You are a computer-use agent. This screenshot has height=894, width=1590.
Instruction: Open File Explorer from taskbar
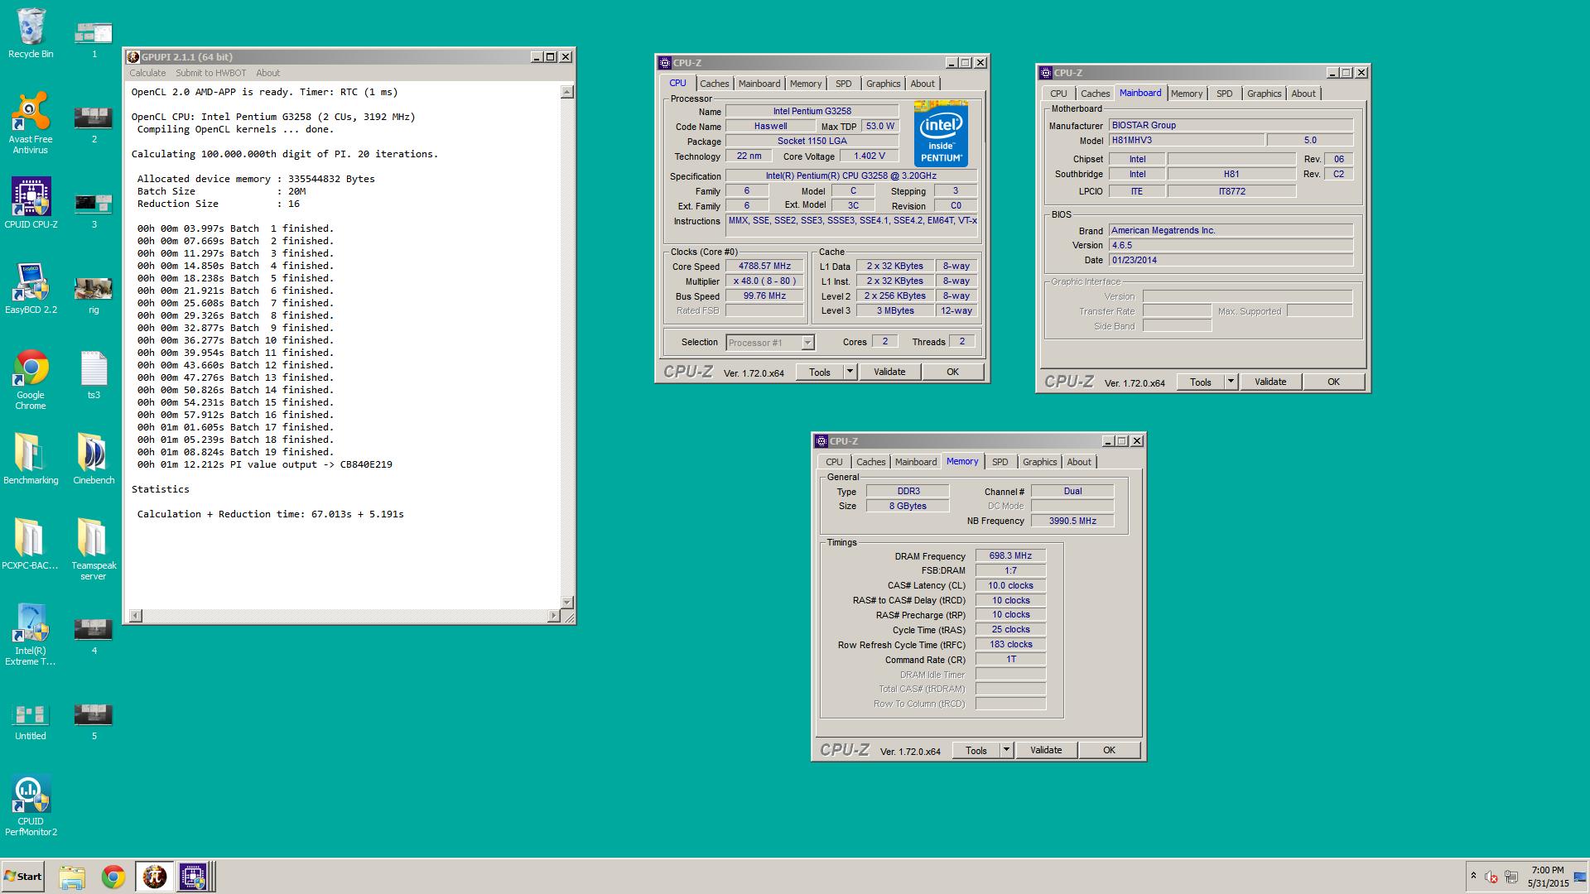pyautogui.click(x=72, y=877)
